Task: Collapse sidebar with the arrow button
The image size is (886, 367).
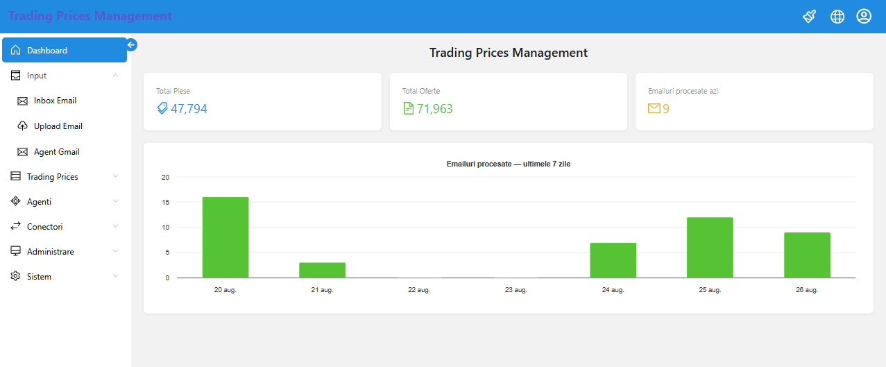Action: 131,44
